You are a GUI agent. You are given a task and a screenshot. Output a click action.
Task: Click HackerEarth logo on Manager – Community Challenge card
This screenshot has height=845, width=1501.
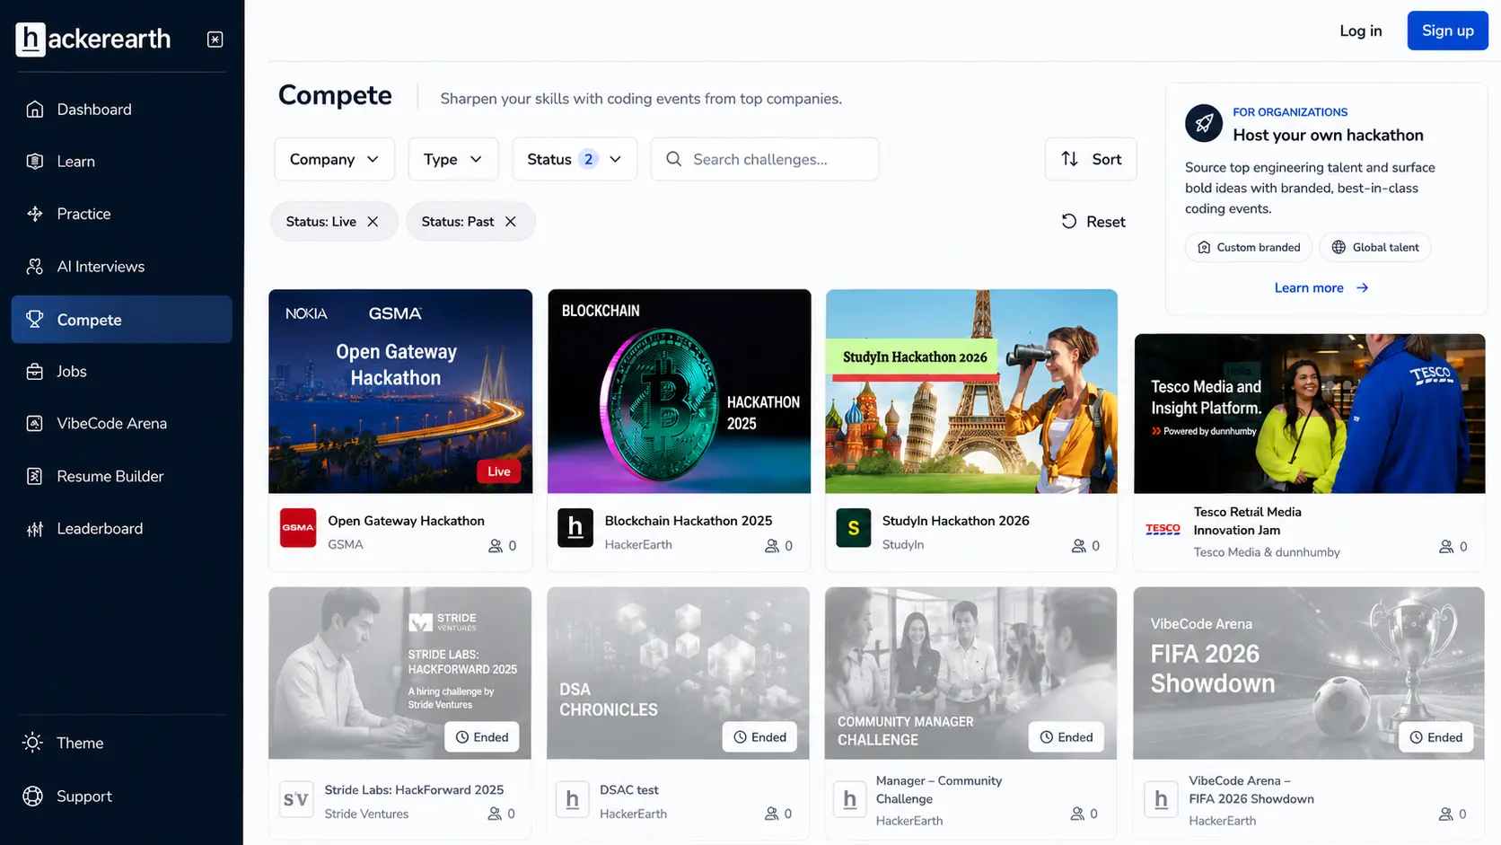[849, 799]
